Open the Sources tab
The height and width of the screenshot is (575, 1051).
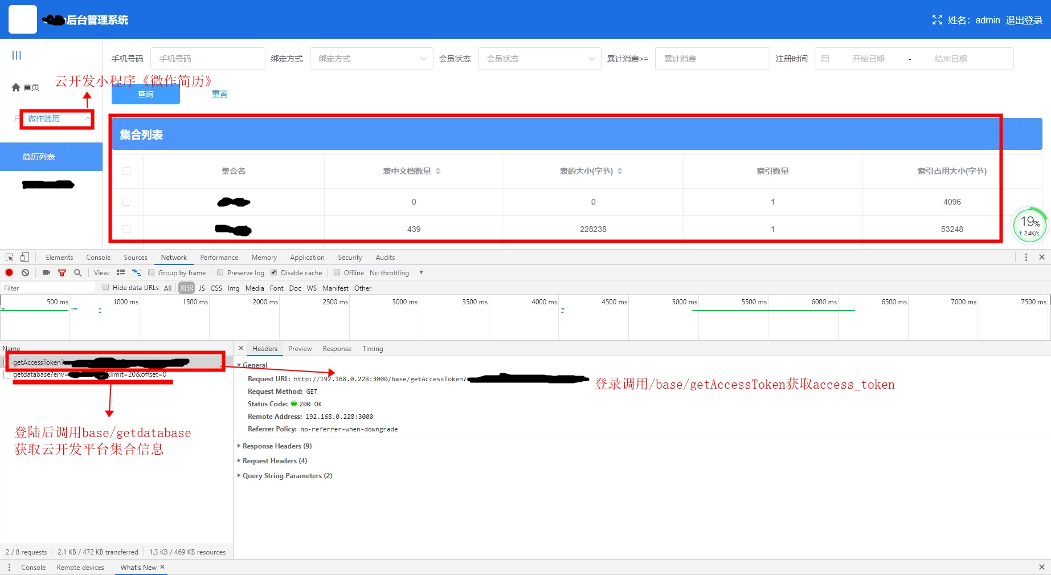136,258
